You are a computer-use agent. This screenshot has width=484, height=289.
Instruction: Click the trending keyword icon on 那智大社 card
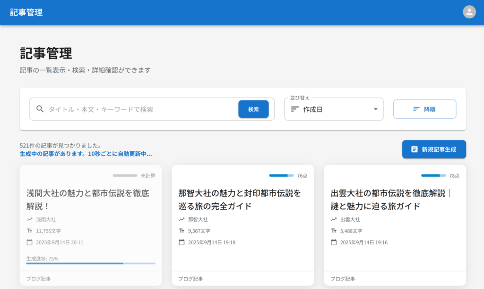181,219
